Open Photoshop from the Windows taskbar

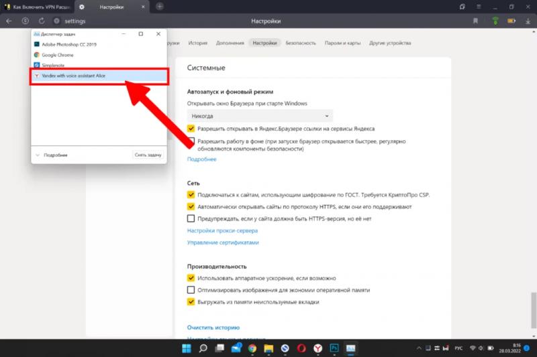334,348
